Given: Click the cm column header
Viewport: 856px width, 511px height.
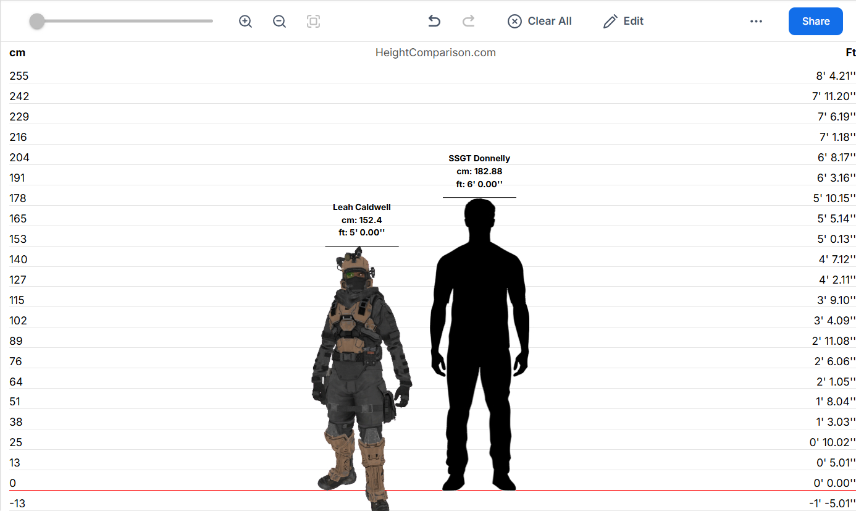Looking at the screenshot, I should tap(17, 53).
